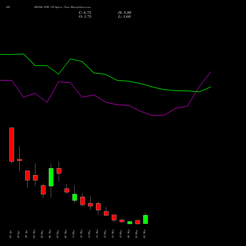Select the '28 Apr' date label
Viewport: 246px width, 246px height.
click(11, 234)
